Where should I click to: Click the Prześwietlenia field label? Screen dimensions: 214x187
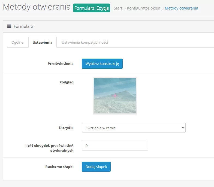[x=61, y=64]
